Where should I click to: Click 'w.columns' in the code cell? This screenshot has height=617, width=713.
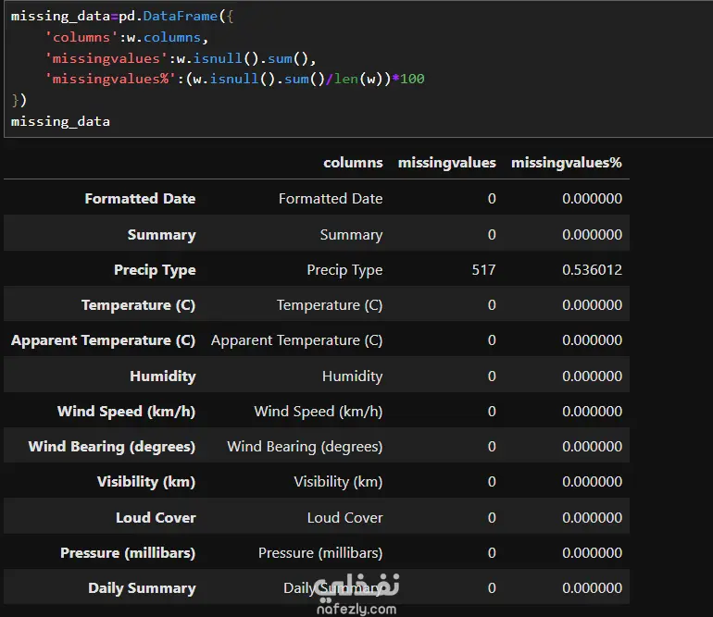click(x=164, y=37)
